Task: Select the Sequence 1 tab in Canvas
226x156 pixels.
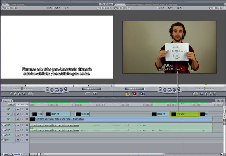Action: (120, 5)
